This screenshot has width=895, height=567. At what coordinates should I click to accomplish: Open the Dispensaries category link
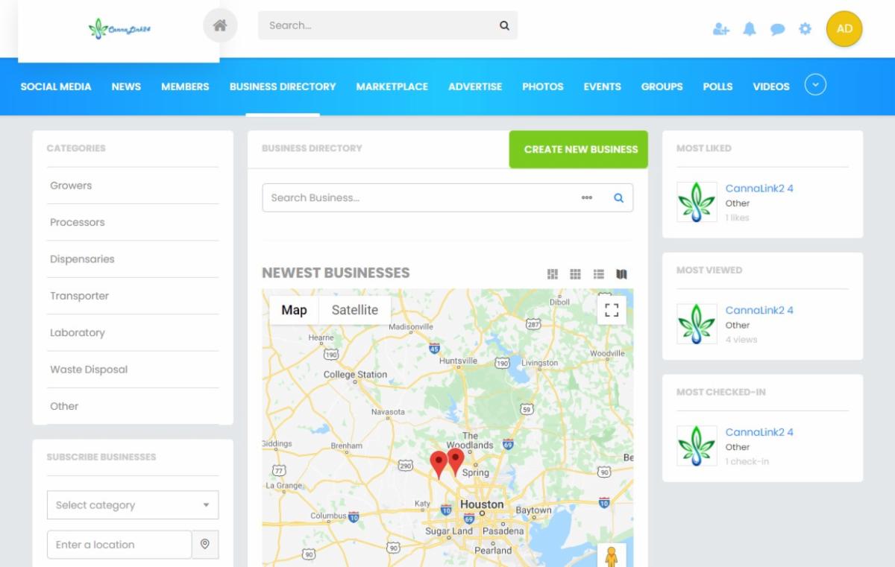coord(82,259)
